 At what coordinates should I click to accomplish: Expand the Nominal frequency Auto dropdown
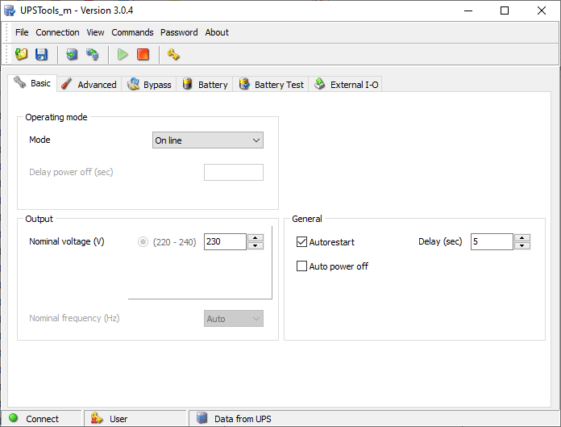tap(234, 319)
